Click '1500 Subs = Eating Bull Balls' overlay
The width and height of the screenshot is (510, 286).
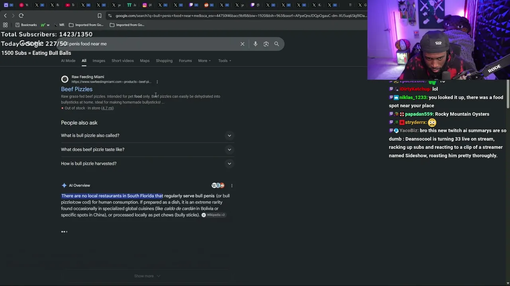[x=36, y=53]
